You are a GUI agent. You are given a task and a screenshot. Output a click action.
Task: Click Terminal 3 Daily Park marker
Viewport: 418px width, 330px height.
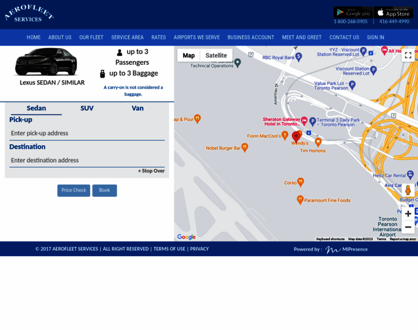(312, 122)
